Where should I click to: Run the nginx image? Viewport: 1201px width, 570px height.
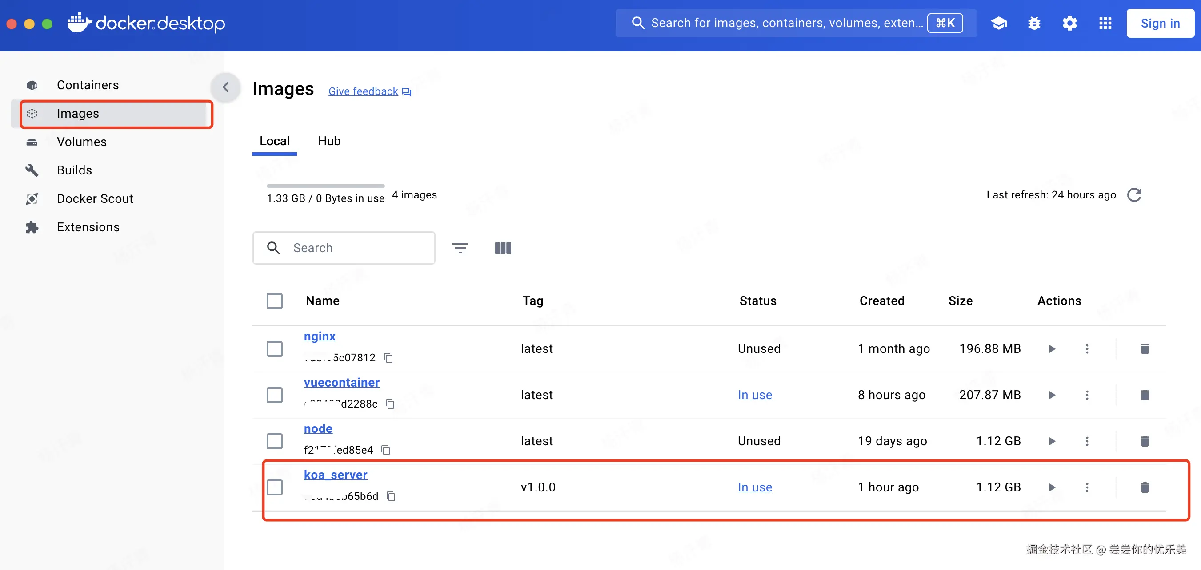click(x=1052, y=349)
